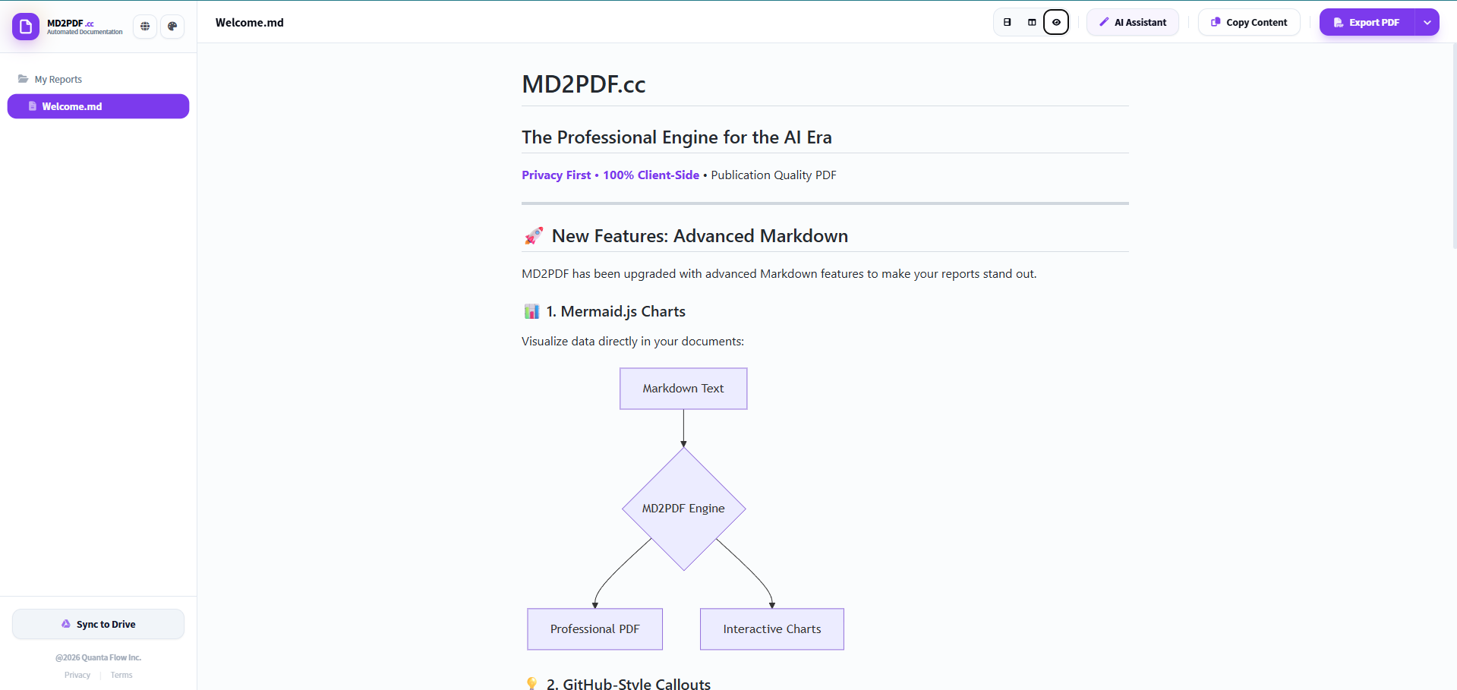Expand the Export PDF dropdown arrow
Viewport: 1457px width, 690px height.
(x=1427, y=23)
